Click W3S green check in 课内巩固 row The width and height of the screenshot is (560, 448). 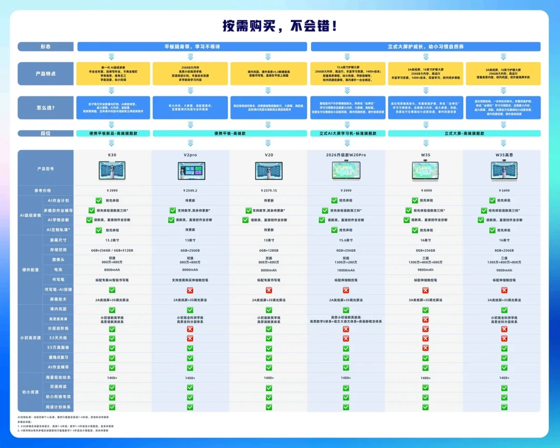click(425, 310)
